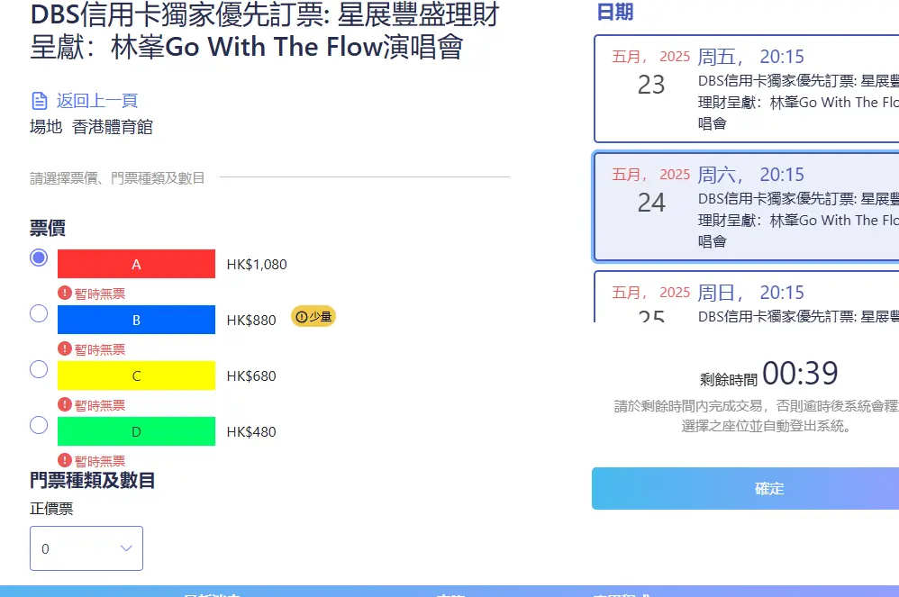Image resolution: width=899 pixels, height=597 pixels.
Task: Click the document icon beside 返回上一頁
Action: click(39, 100)
